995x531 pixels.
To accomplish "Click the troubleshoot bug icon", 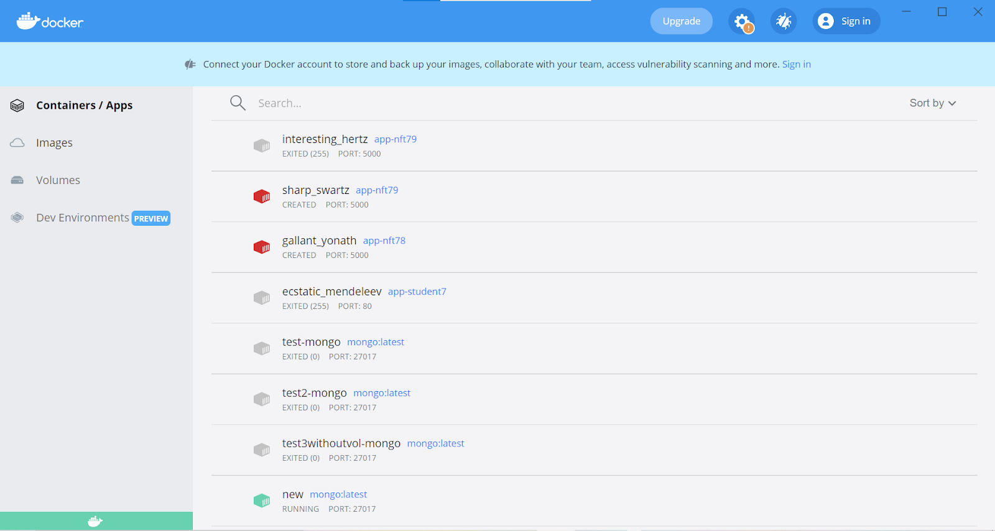I will click(x=784, y=22).
